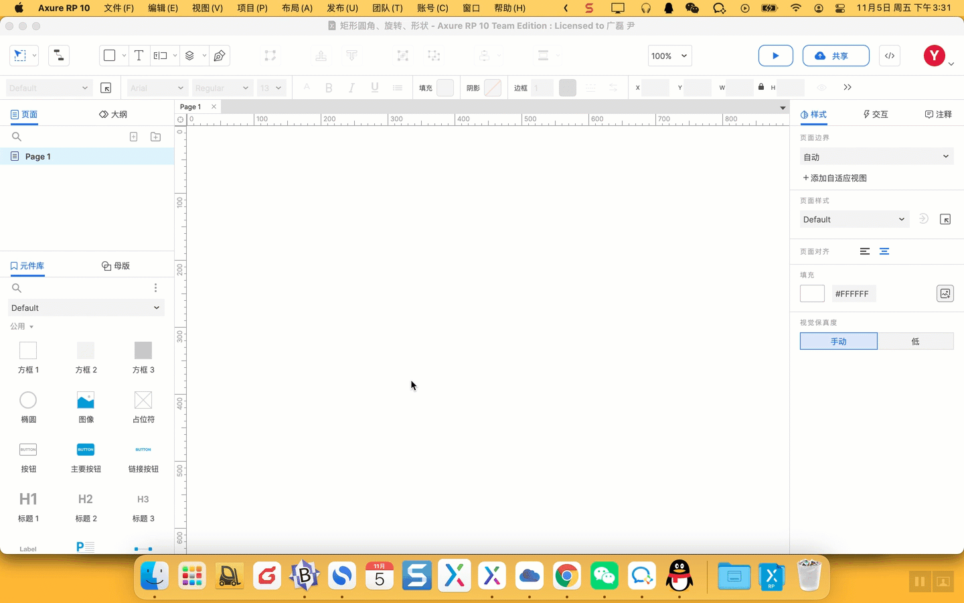Select Page 1 in pages list

87,156
